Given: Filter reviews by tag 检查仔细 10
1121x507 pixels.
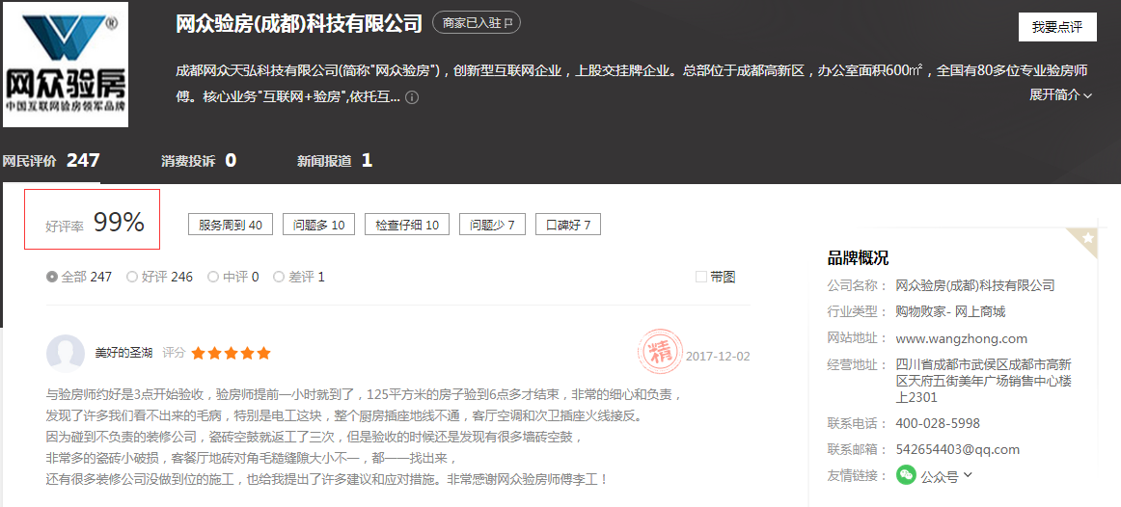Looking at the screenshot, I should pyautogui.click(x=407, y=225).
